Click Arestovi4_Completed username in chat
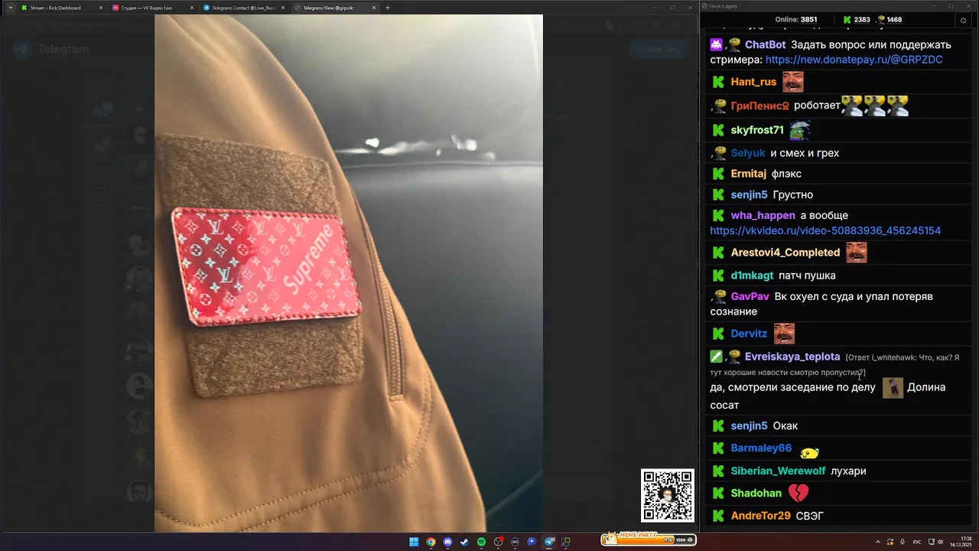Viewport: 979px width, 551px height. pyautogui.click(x=785, y=253)
